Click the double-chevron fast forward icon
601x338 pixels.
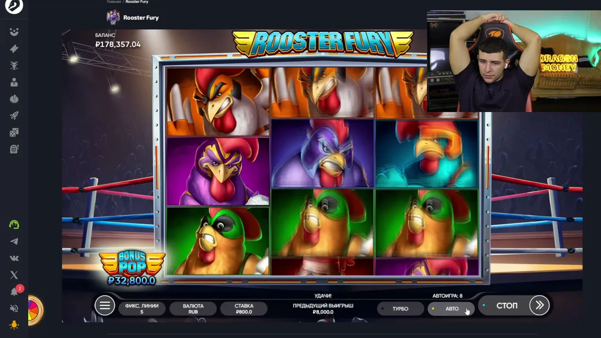tap(539, 306)
